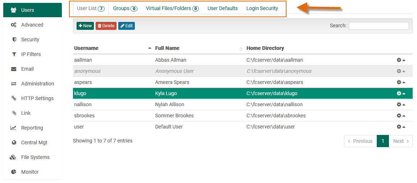Select the sbrookes username cell
Image resolution: width=417 pixels, height=183 pixels.
coord(84,116)
